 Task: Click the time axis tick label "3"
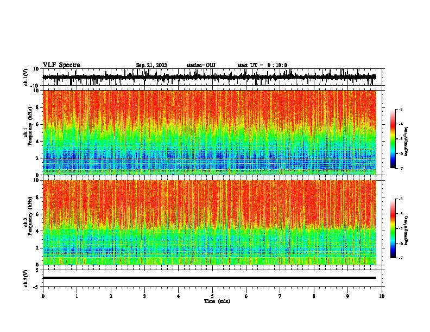144,296
